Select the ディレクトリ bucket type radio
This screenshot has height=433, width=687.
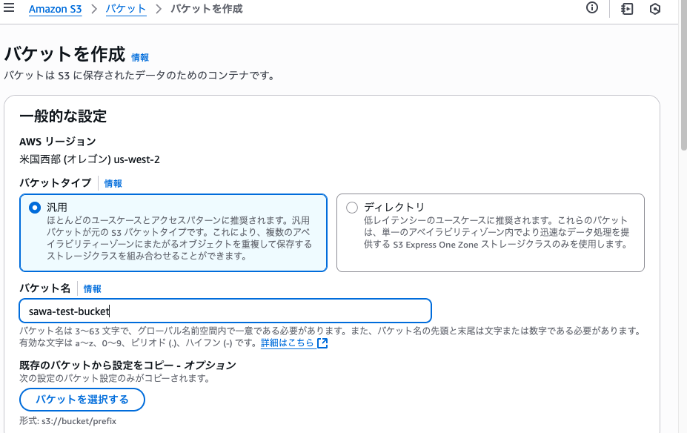(352, 208)
